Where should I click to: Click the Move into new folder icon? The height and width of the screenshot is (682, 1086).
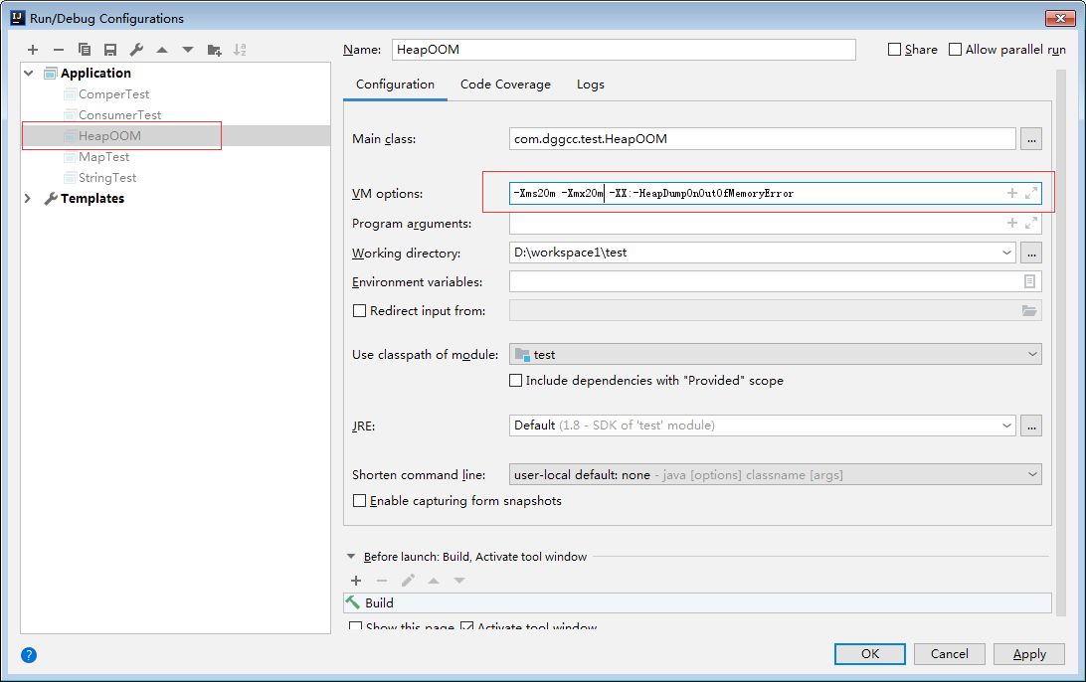[214, 50]
